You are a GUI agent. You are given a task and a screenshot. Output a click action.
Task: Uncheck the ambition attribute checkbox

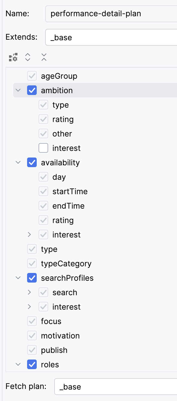[32, 90]
